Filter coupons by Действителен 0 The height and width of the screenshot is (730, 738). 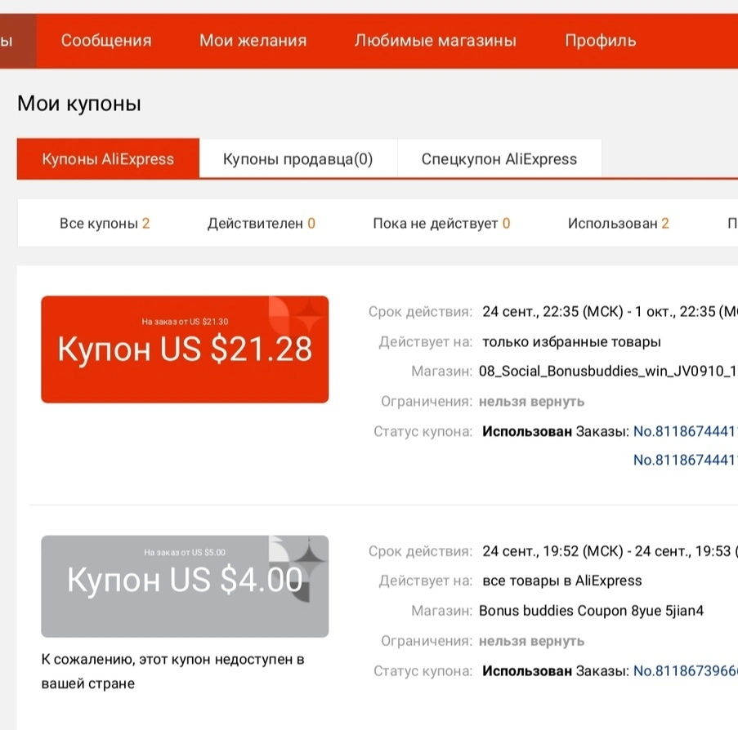(x=262, y=223)
